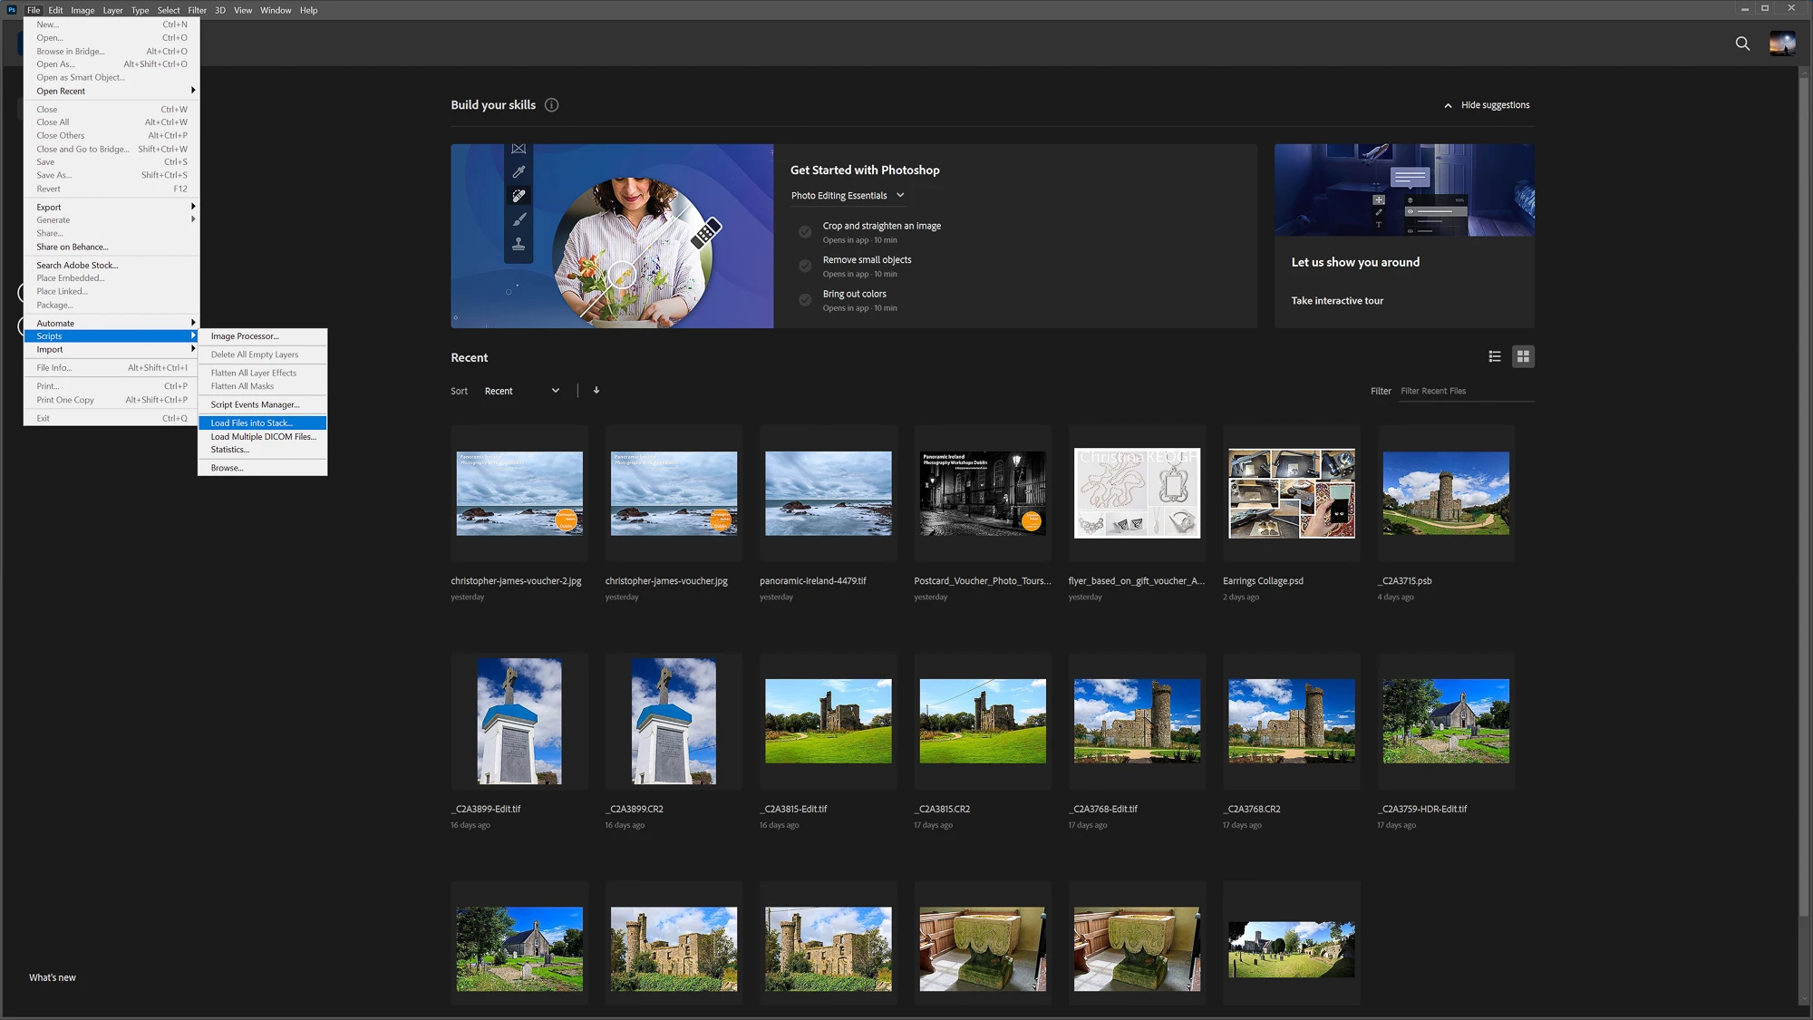Switch recent files to grid view
This screenshot has width=1813, height=1020.
(x=1523, y=357)
